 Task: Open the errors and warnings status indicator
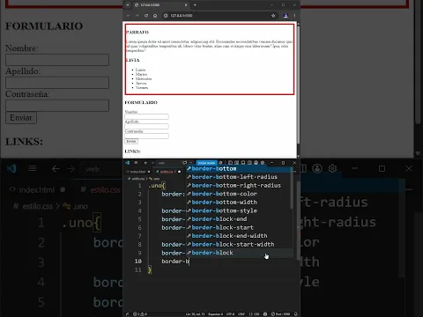click(140, 313)
